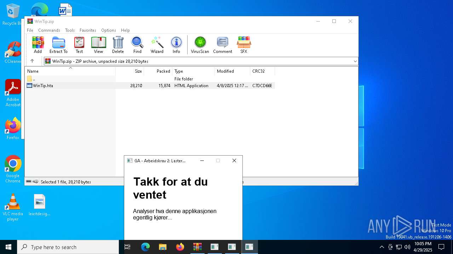Click the Extract To toolbar icon
Image resolution: width=453 pixels, height=254 pixels.
pyautogui.click(x=58, y=45)
